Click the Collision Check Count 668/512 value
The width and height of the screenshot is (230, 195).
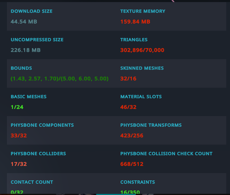pyautogui.click(x=132, y=164)
